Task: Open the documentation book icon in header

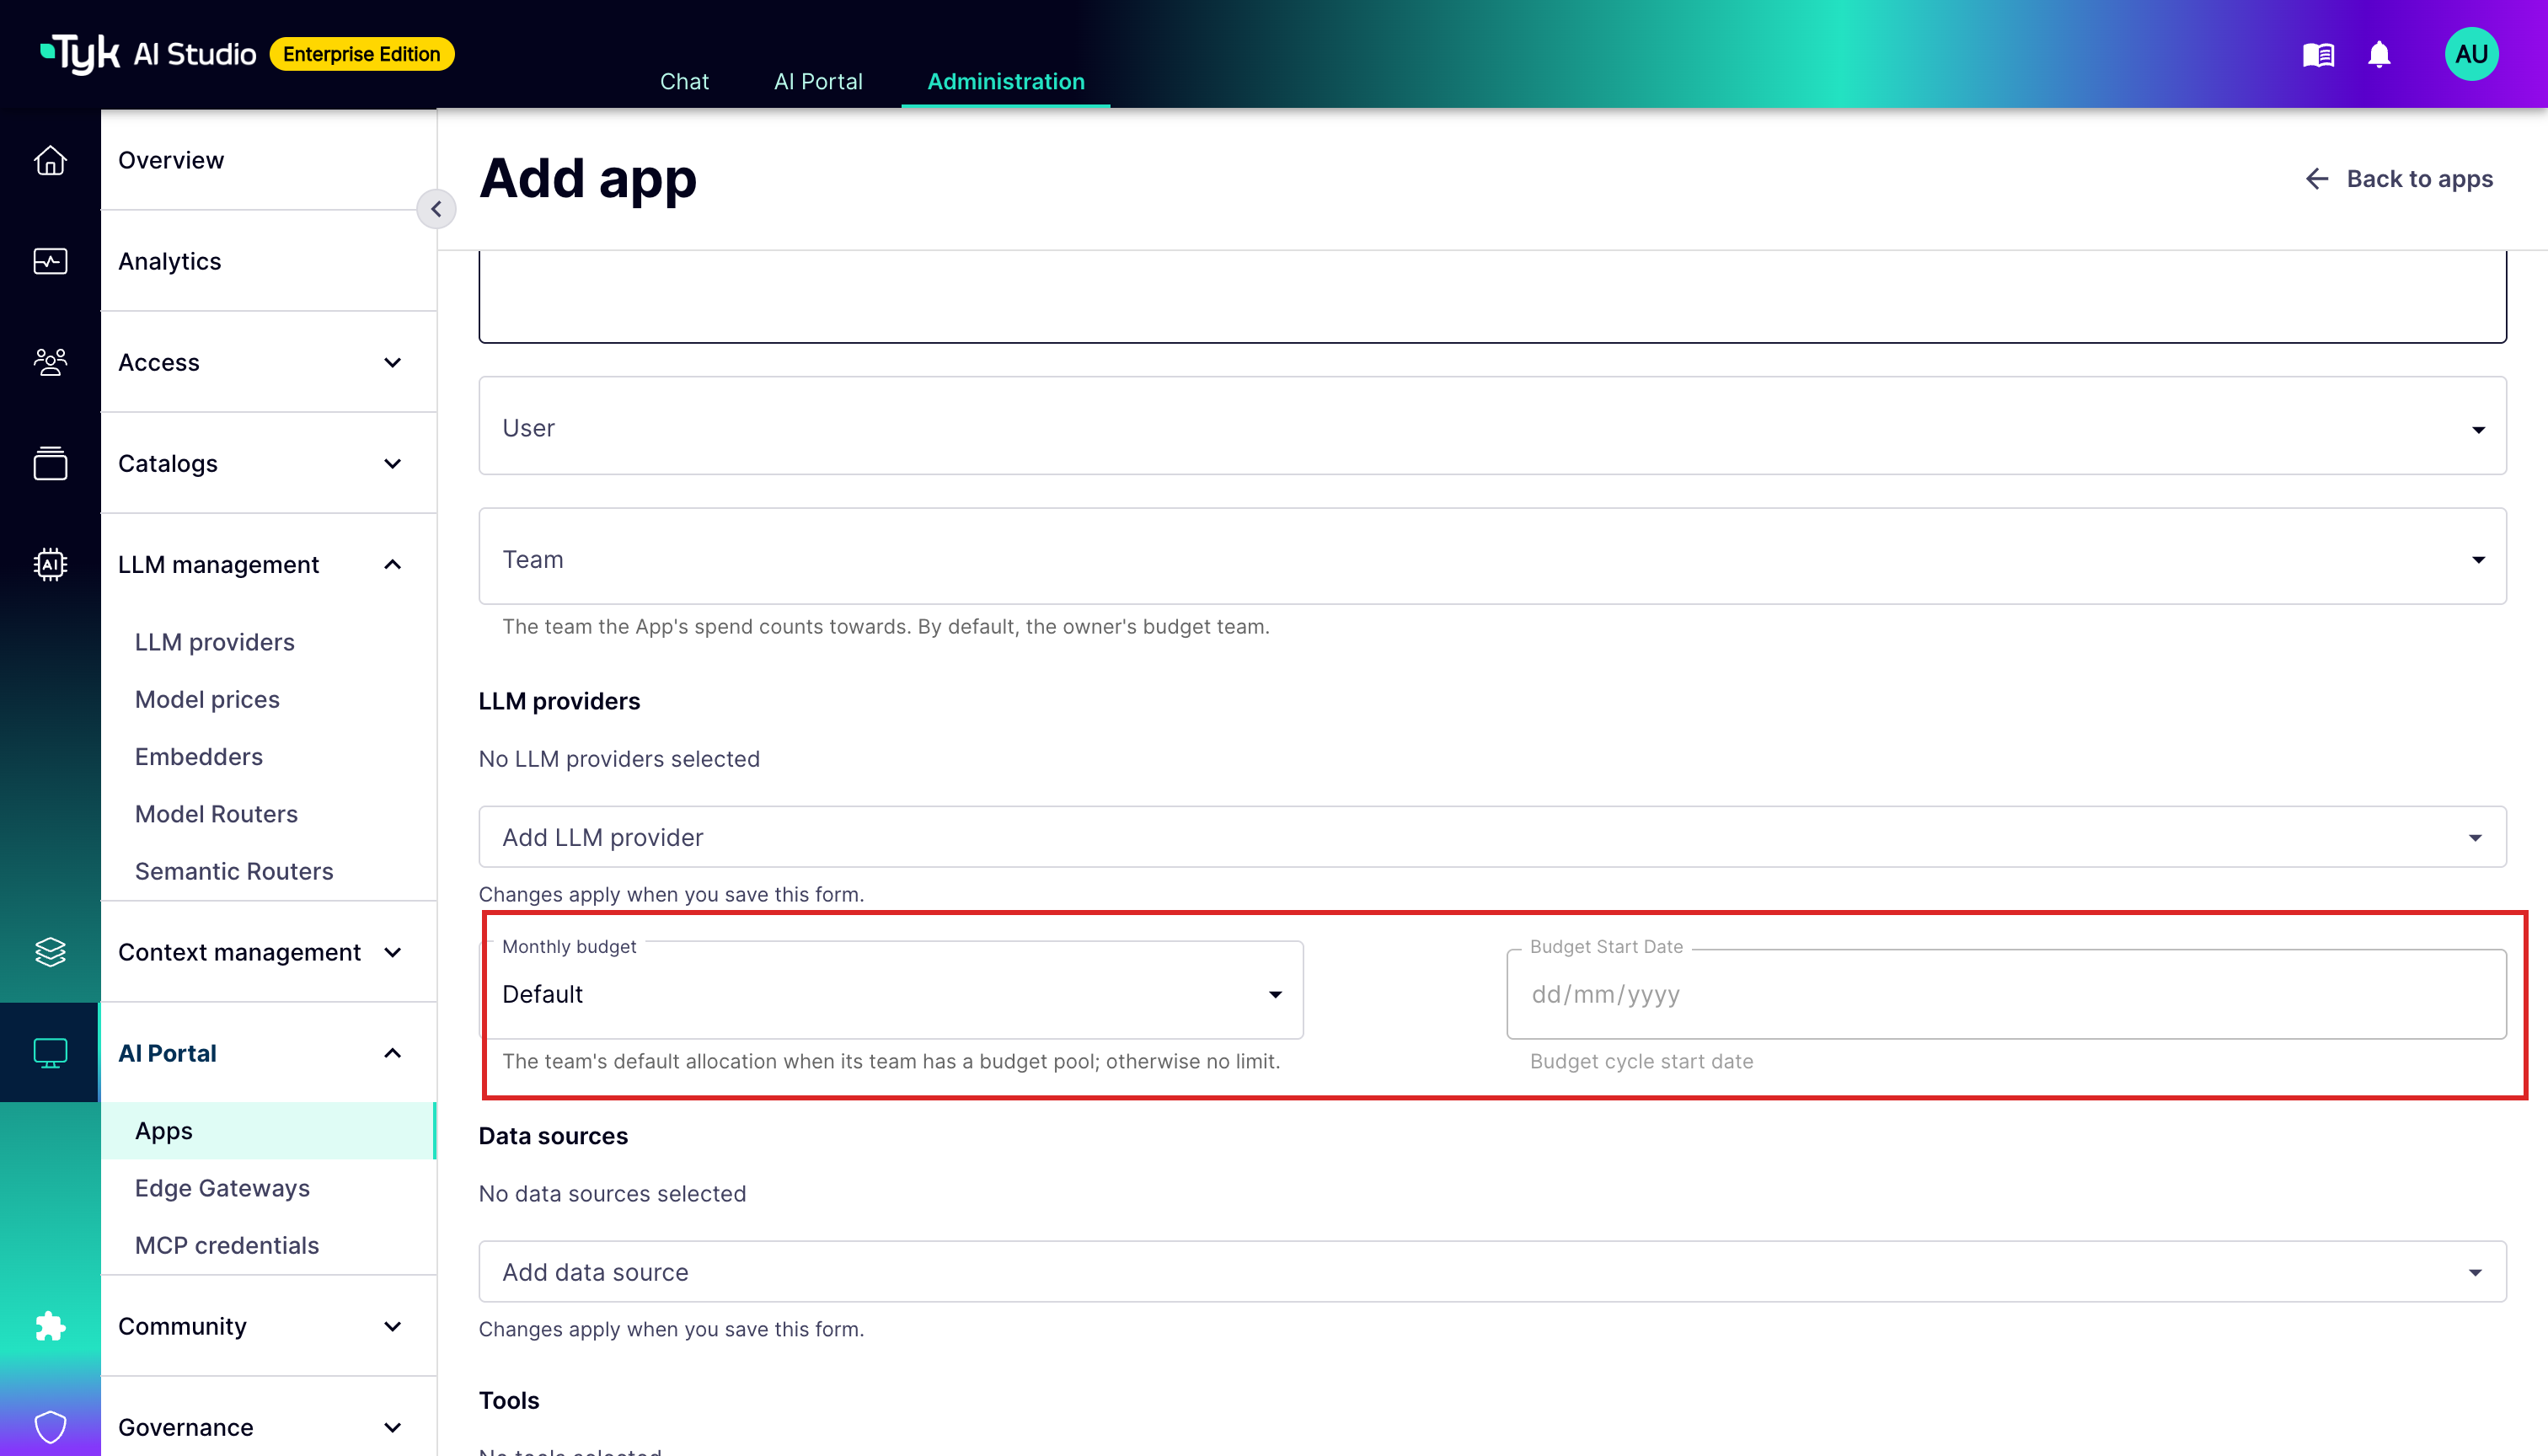Action: pos(2318,55)
